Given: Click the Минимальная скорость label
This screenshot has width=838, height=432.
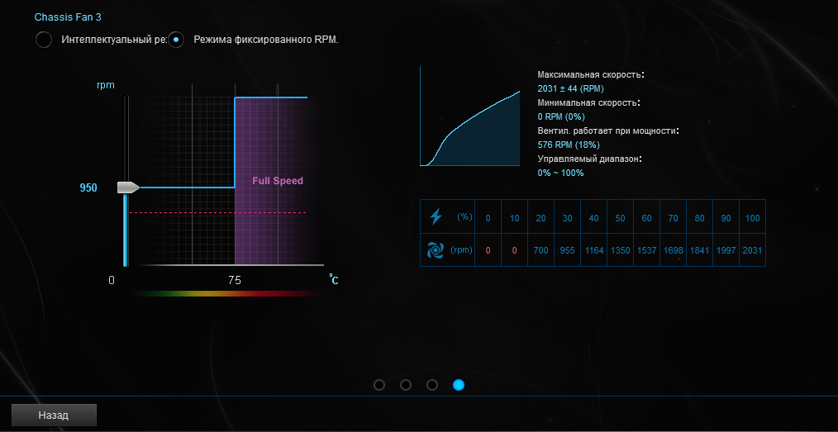Looking at the screenshot, I should tap(589, 102).
